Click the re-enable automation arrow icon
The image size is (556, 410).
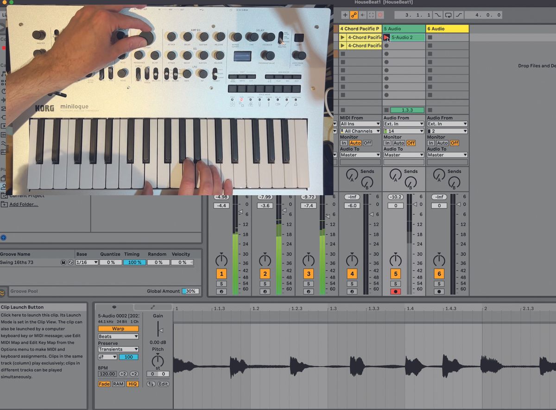click(362, 15)
